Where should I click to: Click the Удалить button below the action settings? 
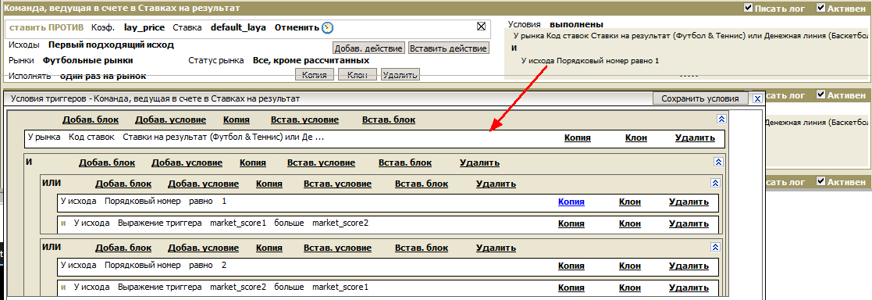[400, 74]
